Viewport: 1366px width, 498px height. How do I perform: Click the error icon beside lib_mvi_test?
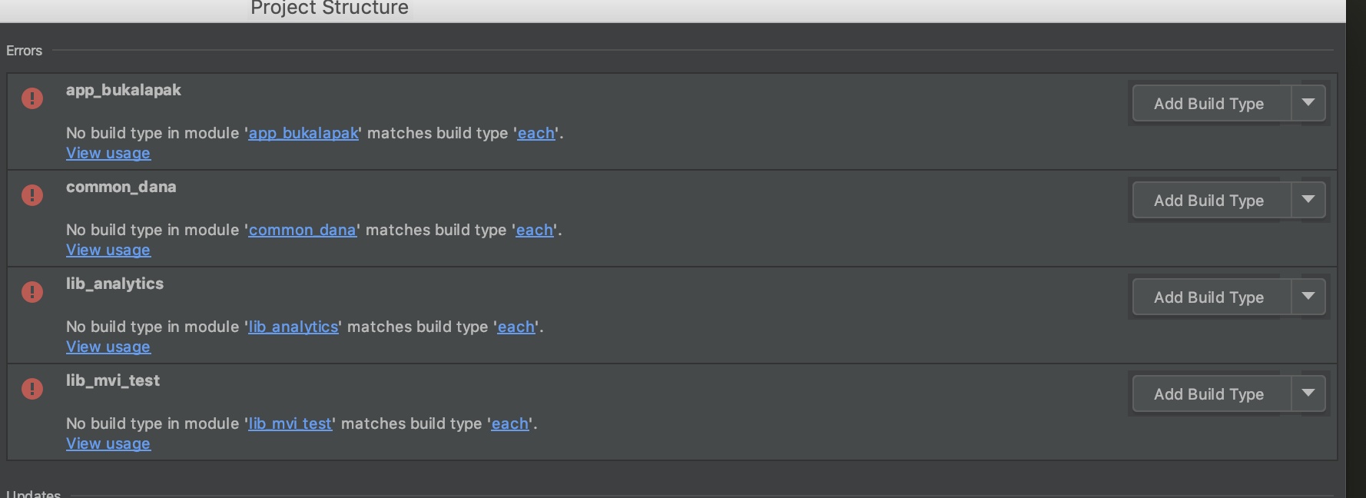(x=32, y=389)
